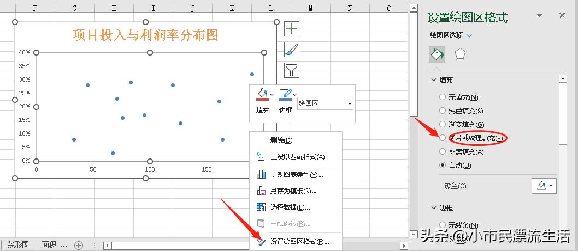Select 无填充(N) radio button

pyautogui.click(x=443, y=97)
